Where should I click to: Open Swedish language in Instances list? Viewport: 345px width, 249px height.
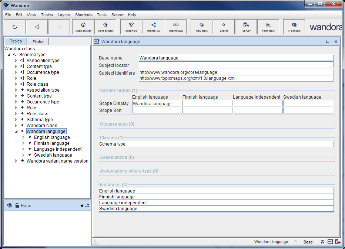tap(118, 209)
